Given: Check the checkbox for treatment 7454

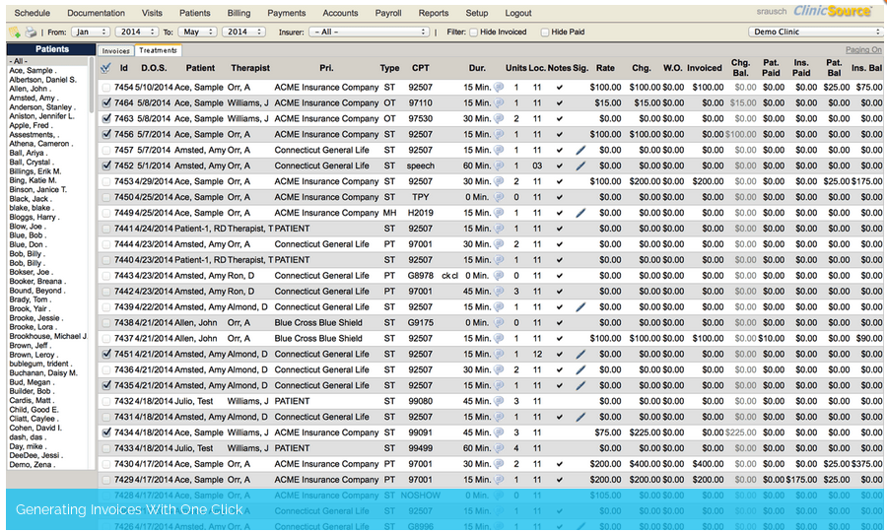Looking at the screenshot, I should click(x=105, y=88).
